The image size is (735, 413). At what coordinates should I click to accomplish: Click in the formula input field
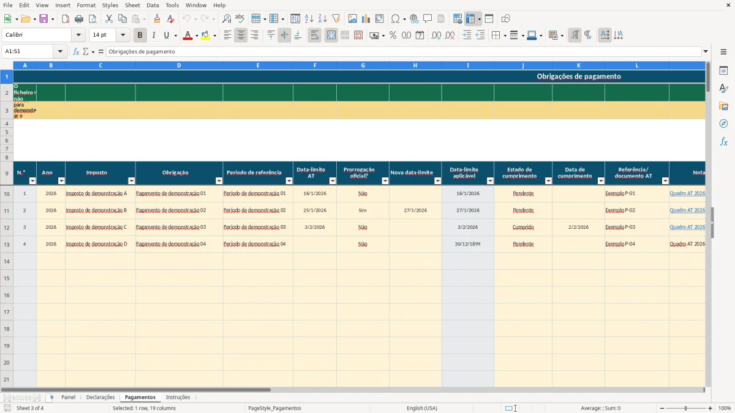click(x=404, y=51)
